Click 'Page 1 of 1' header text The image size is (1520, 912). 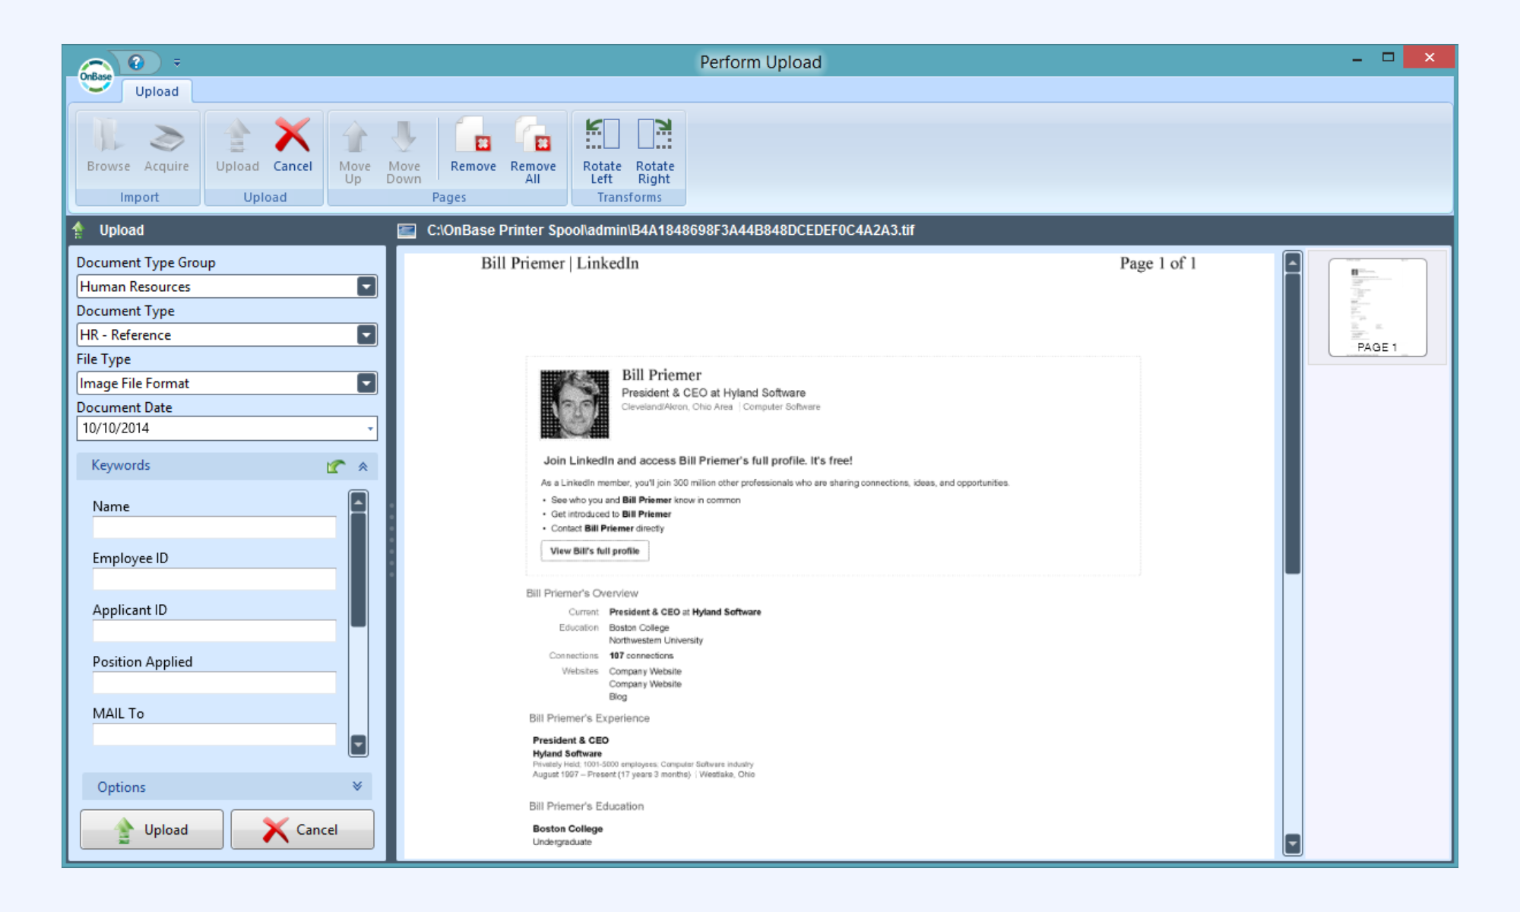tap(1158, 263)
